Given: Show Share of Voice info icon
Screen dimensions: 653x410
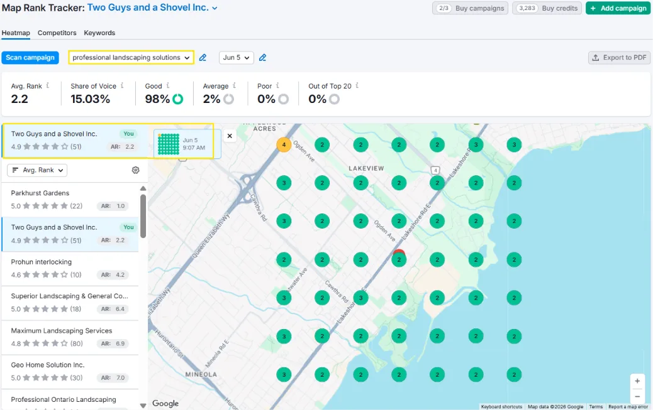Looking at the screenshot, I should [122, 85].
